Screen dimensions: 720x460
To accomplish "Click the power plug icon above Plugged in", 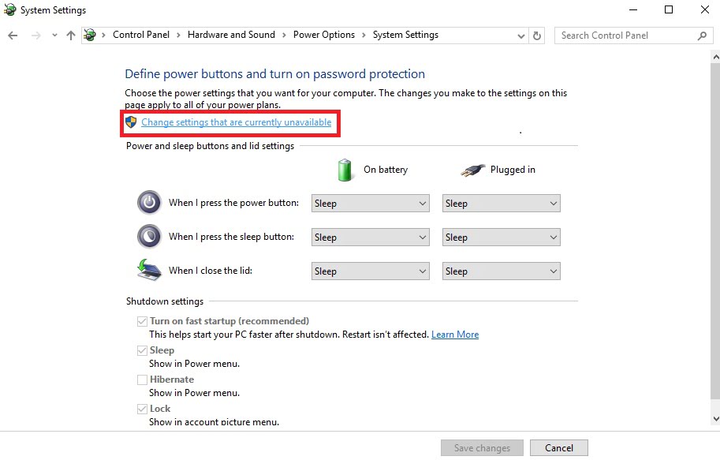I will pos(472,169).
